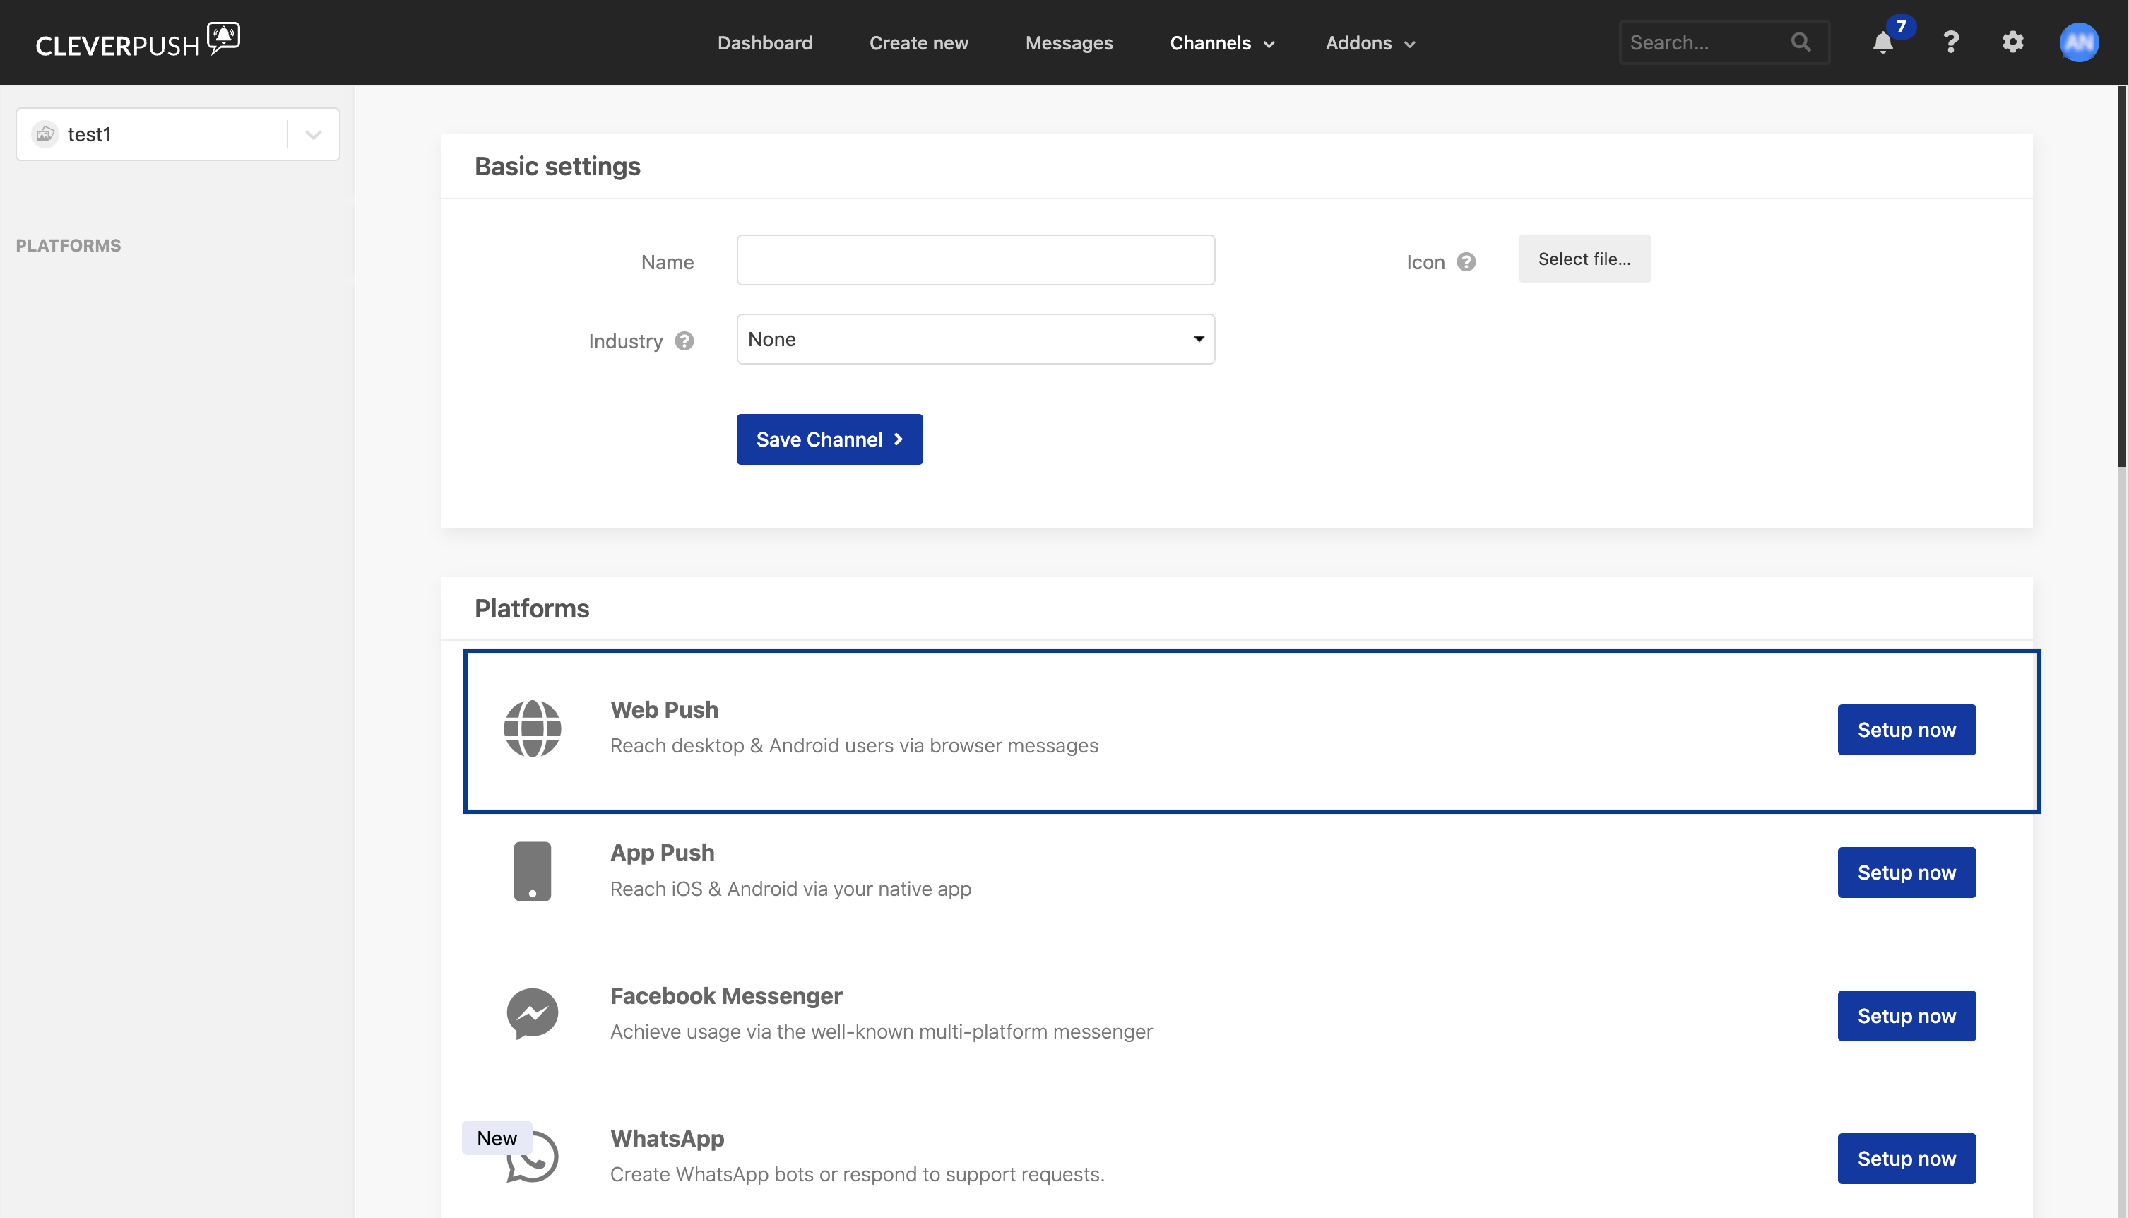The image size is (2129, 1218).
Task: Set up Web Push now
Action: (x=1906, y=730)
